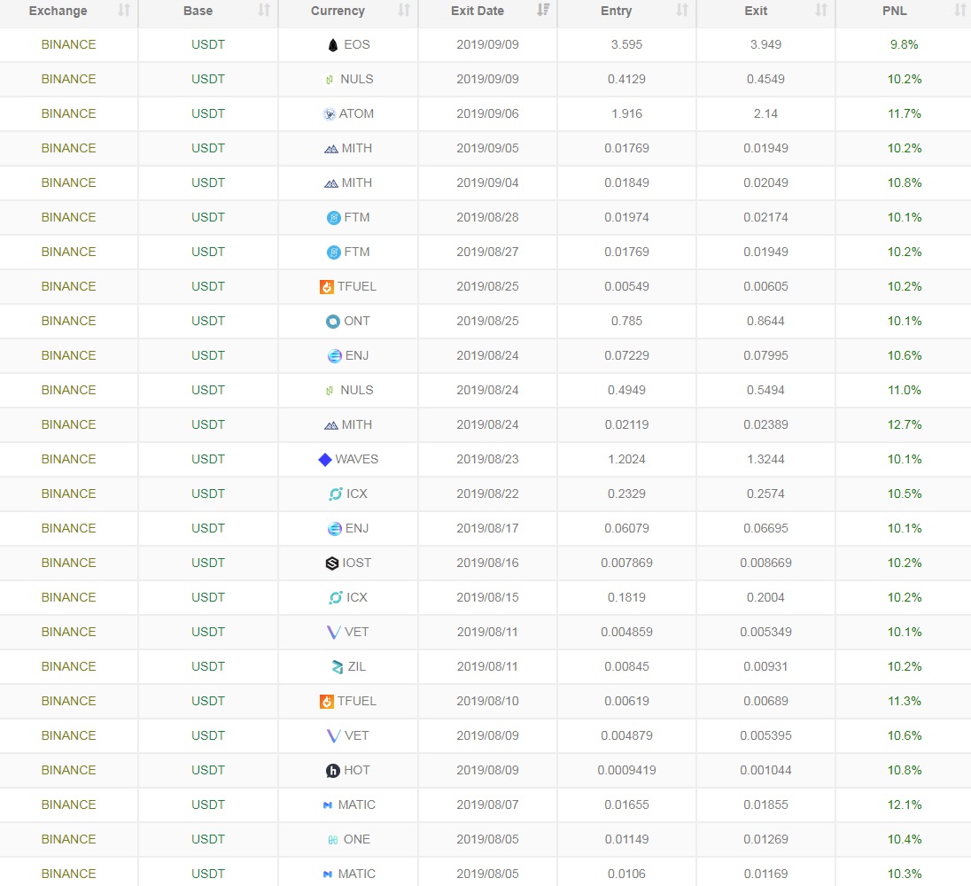Sort by the Exchange column sort arrows
The height and width of the screenshot is (886, 971).
click(124, 11)
